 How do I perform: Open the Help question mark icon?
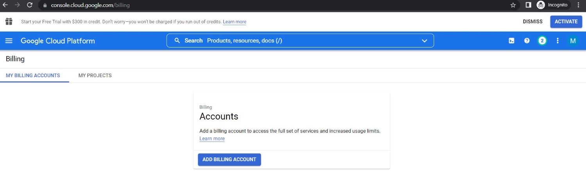[x=527, y=40]
